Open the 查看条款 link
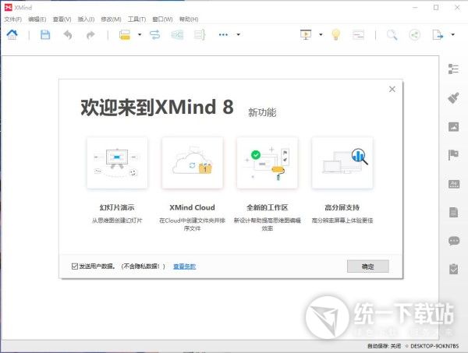This screenshot has height=353, width=468. [184, 267]
